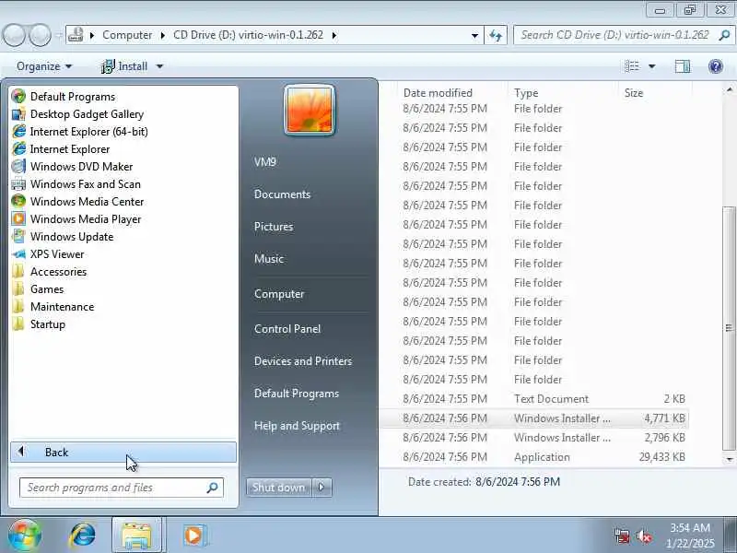The height and width of the screenshot is (553, 737).
Task: Open the address bar history dropdown
Action: tap(474, 35)
